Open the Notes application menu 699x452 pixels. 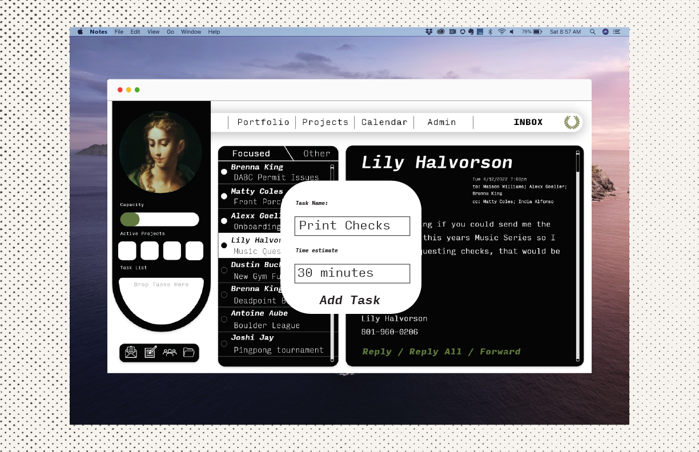pos(99,32)
